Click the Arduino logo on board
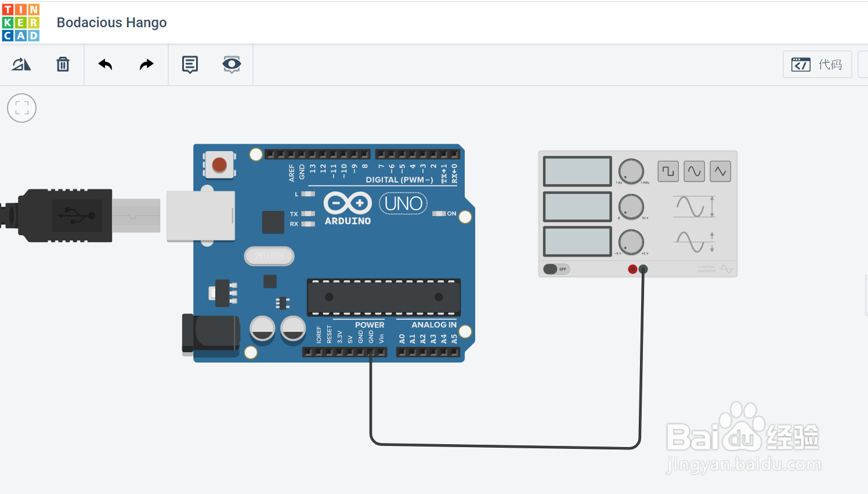Screen dimensions: 868x494 coord(348,209)
